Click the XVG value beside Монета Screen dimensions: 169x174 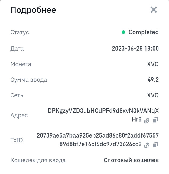153,64
